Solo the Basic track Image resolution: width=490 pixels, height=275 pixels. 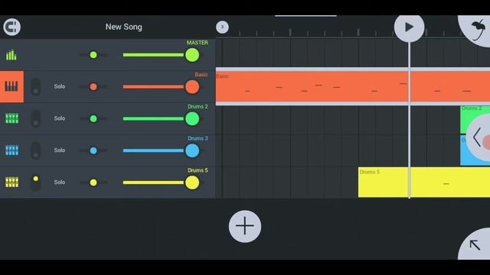(60, 86)
